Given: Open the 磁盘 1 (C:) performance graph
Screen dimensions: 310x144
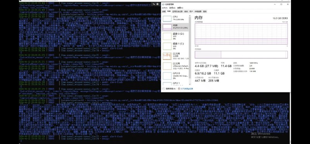Looking at the screenshot, I should pos(175,46).
